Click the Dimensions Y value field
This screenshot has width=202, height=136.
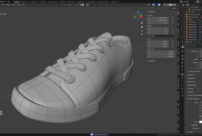click(161, 54)
